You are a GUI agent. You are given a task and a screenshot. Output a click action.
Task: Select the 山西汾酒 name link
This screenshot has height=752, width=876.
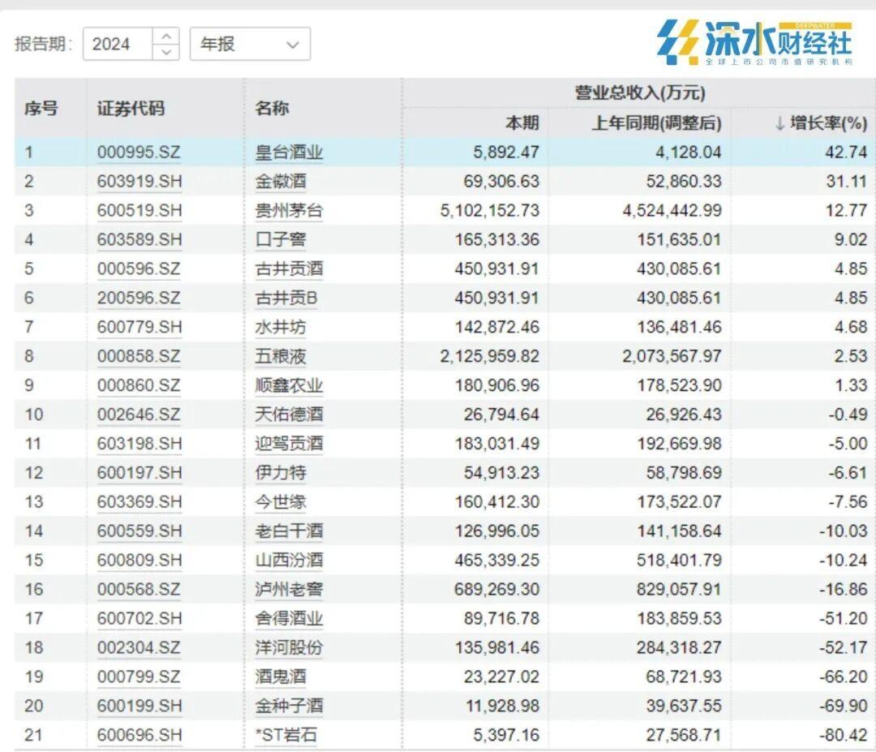[x=289, y=560]
